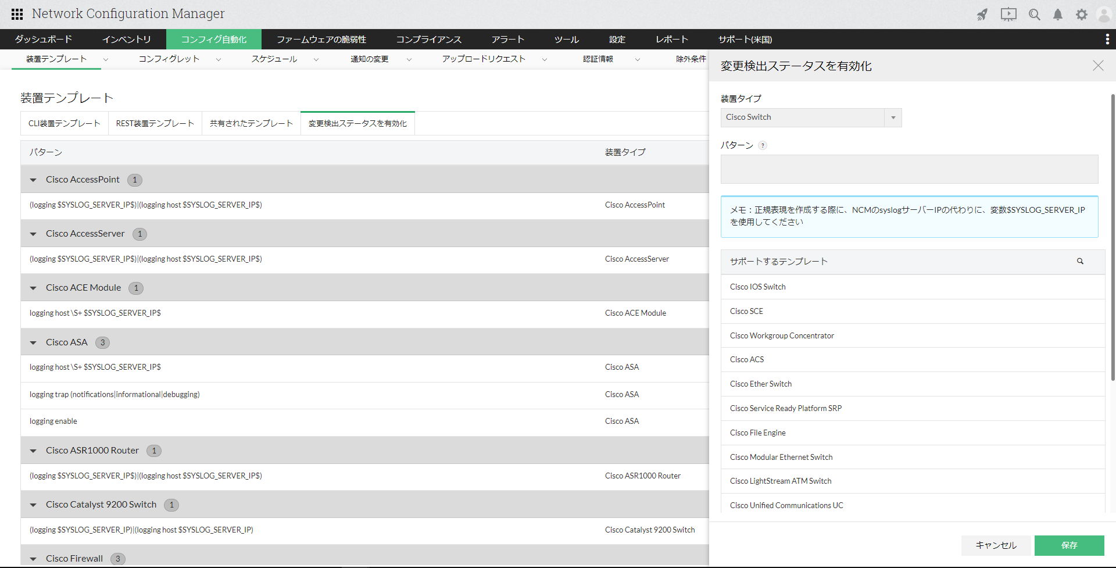Viewport: 1116px width, 568px height.
Task: Collapse the Cisco Catalyst 9200 Switch group
Action: (33, 505)
